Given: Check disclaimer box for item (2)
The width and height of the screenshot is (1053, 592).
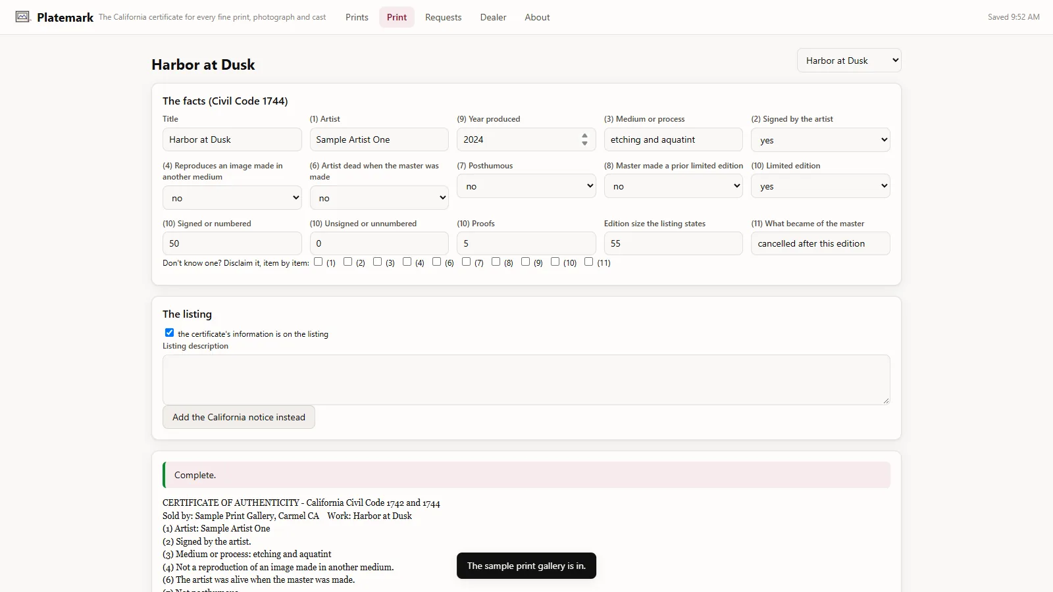Looking at the screenshot, I should click(x=348, y=262).
